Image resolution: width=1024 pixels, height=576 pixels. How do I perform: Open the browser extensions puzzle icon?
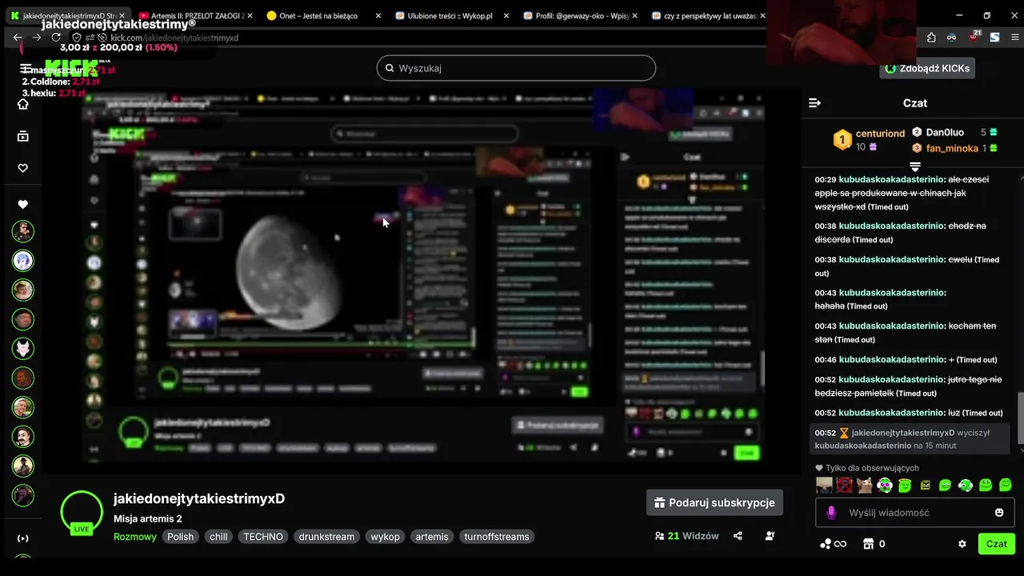[x=931, y=37]
